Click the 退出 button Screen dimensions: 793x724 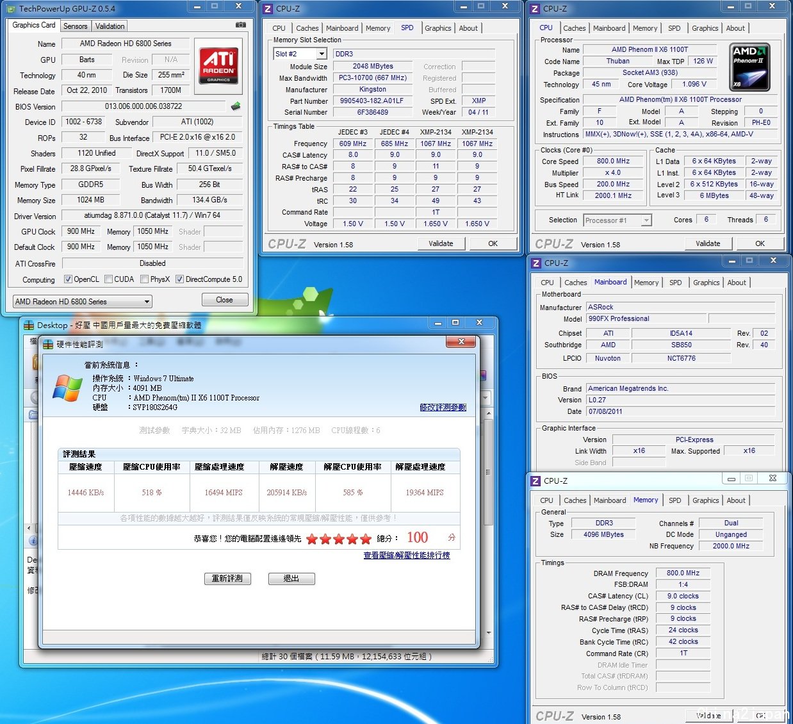tap(291, 579)
